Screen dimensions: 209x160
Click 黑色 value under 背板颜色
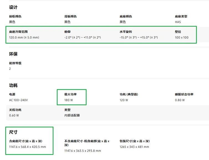tap(67, 22)
